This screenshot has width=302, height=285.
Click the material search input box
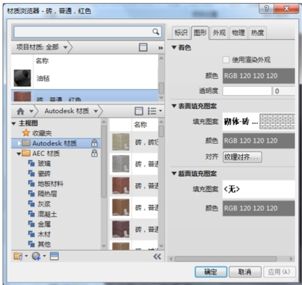coord(88,32)
